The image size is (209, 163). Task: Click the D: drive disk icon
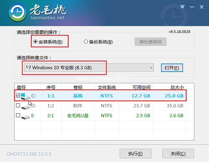[26, 107]
